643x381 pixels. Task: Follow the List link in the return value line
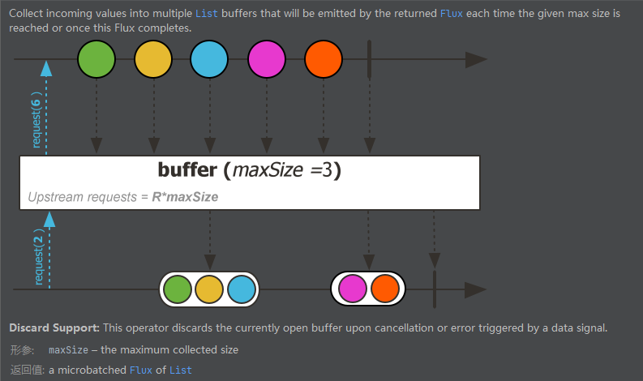click(180, 370)
